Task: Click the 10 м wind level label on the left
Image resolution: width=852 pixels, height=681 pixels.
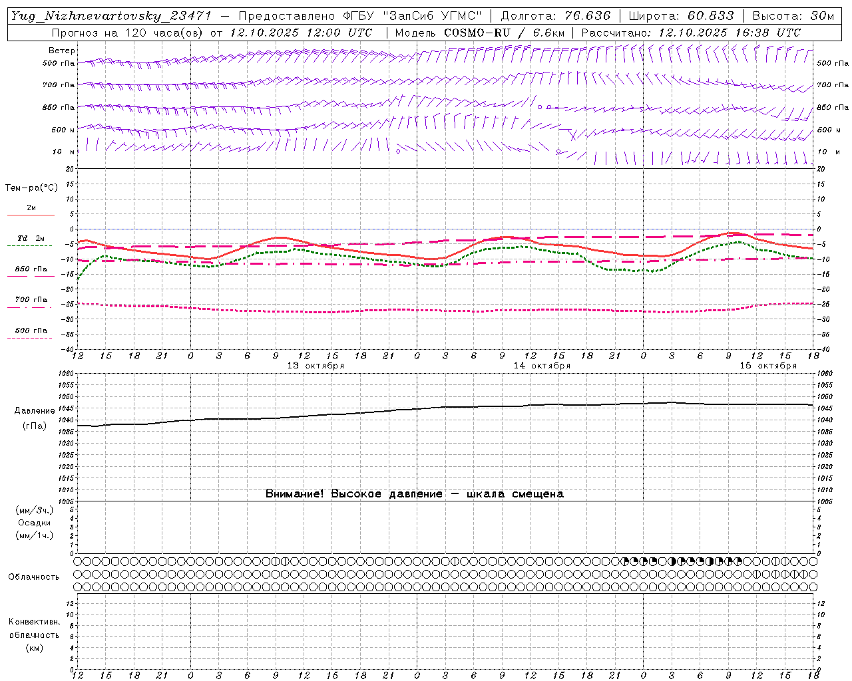Action: coord(63,152)
